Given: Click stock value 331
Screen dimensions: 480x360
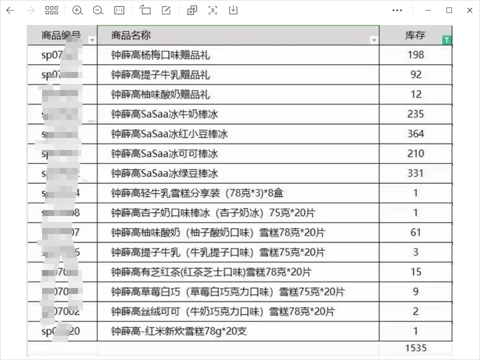Looking at the screenshot, I should coord(415,173).
